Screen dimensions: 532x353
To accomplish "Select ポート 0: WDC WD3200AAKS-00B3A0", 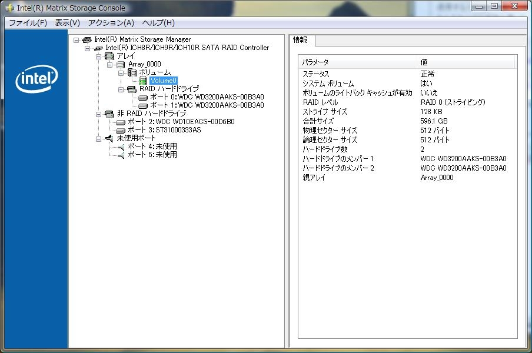I will tap(207, 97).
